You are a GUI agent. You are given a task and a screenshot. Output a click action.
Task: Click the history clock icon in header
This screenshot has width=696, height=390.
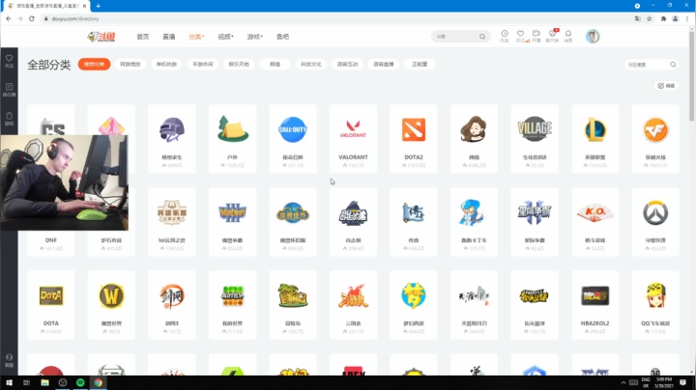(505, 36)
